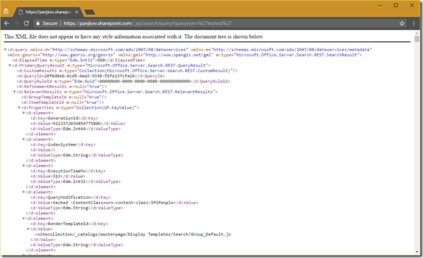Collapse the element containing RenderTemplateId
Screen dimensions: 423x258
pos(24,219)
